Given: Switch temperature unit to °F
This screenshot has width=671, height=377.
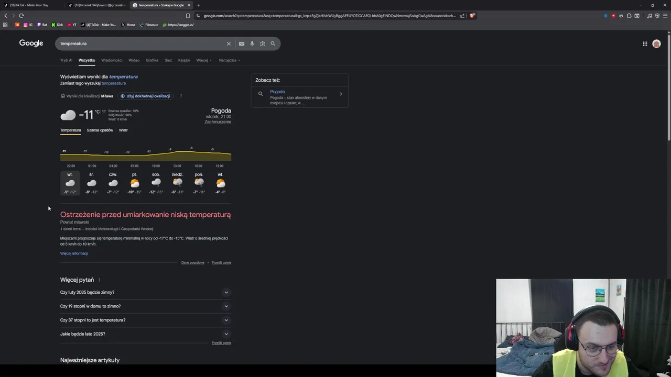Looking at the screenshot, I should tap(104, 112).
